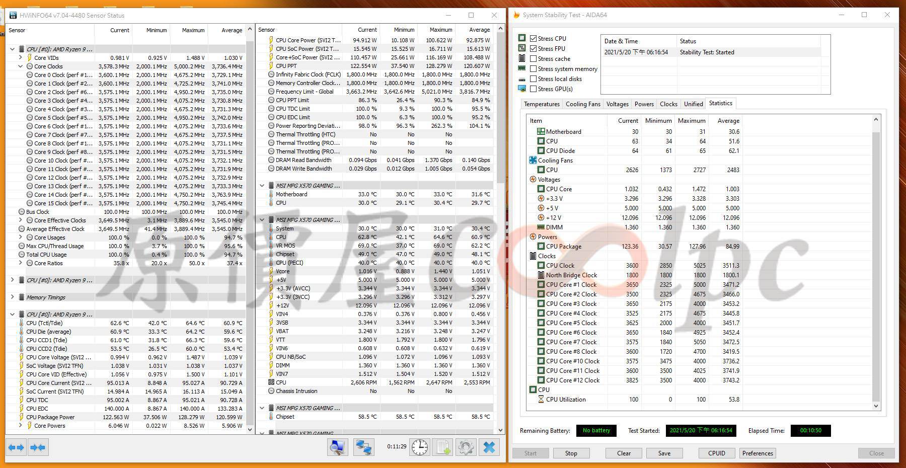Switch to the Cooling Fans tab
This screenshot has height=468, width=906.
[x=583, y=104]
